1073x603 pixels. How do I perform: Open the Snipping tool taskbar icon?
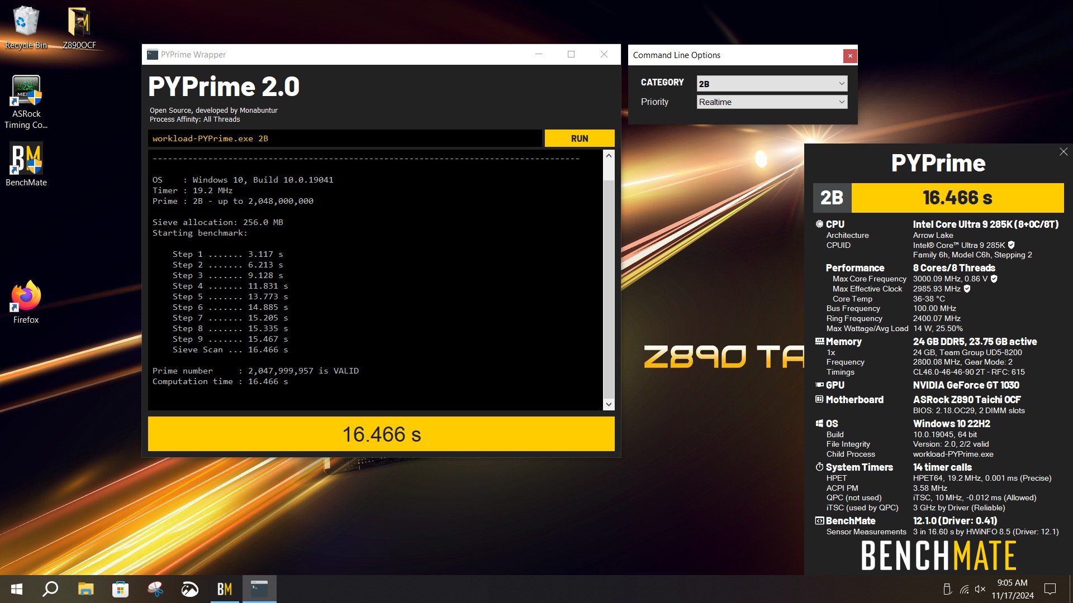[155, 589]
